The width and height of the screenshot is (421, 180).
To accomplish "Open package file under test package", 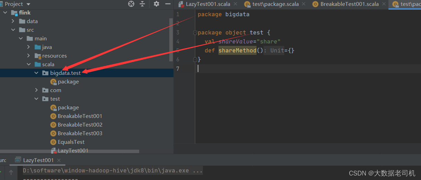I will click(x=68, y=108).
